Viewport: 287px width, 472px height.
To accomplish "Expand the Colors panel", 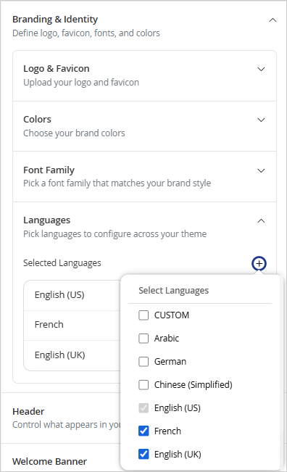I will click(x=261, y=120).
